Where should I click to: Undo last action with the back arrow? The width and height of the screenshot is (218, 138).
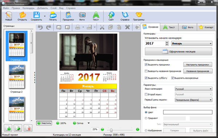40,27
